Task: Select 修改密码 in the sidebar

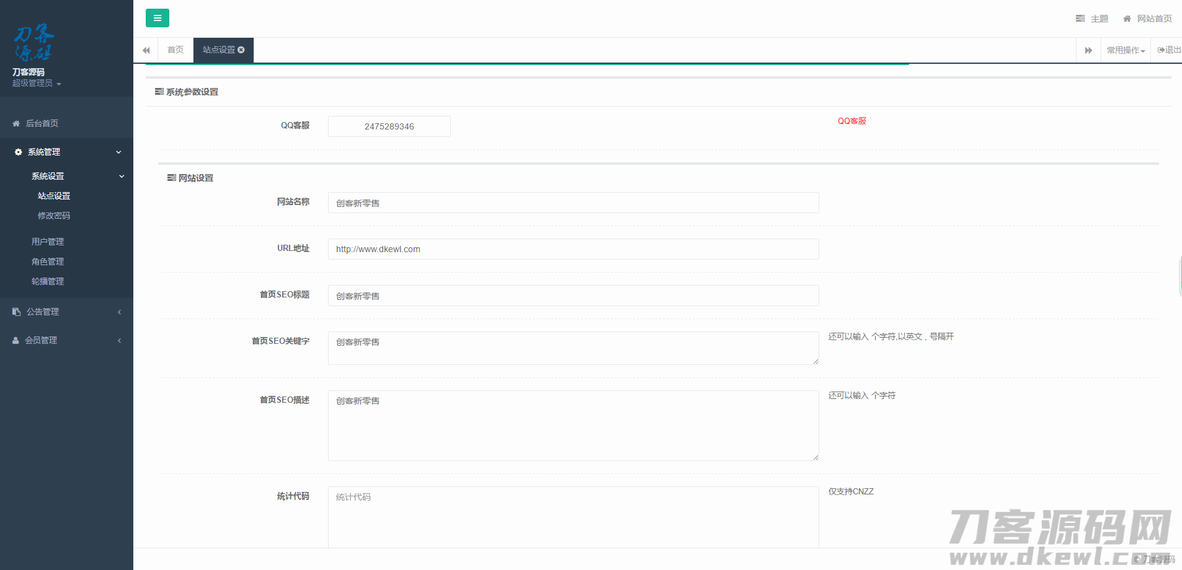Action: click(54, 216)
